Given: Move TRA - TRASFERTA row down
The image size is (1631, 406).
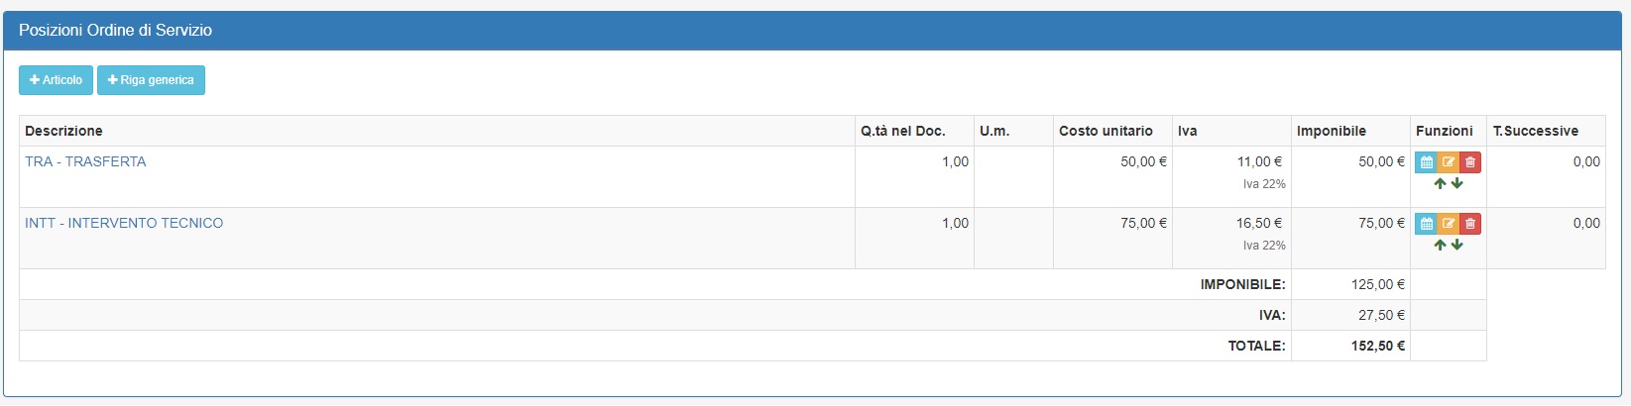Looking at the screenshot, I should [x=1457, y=184].
